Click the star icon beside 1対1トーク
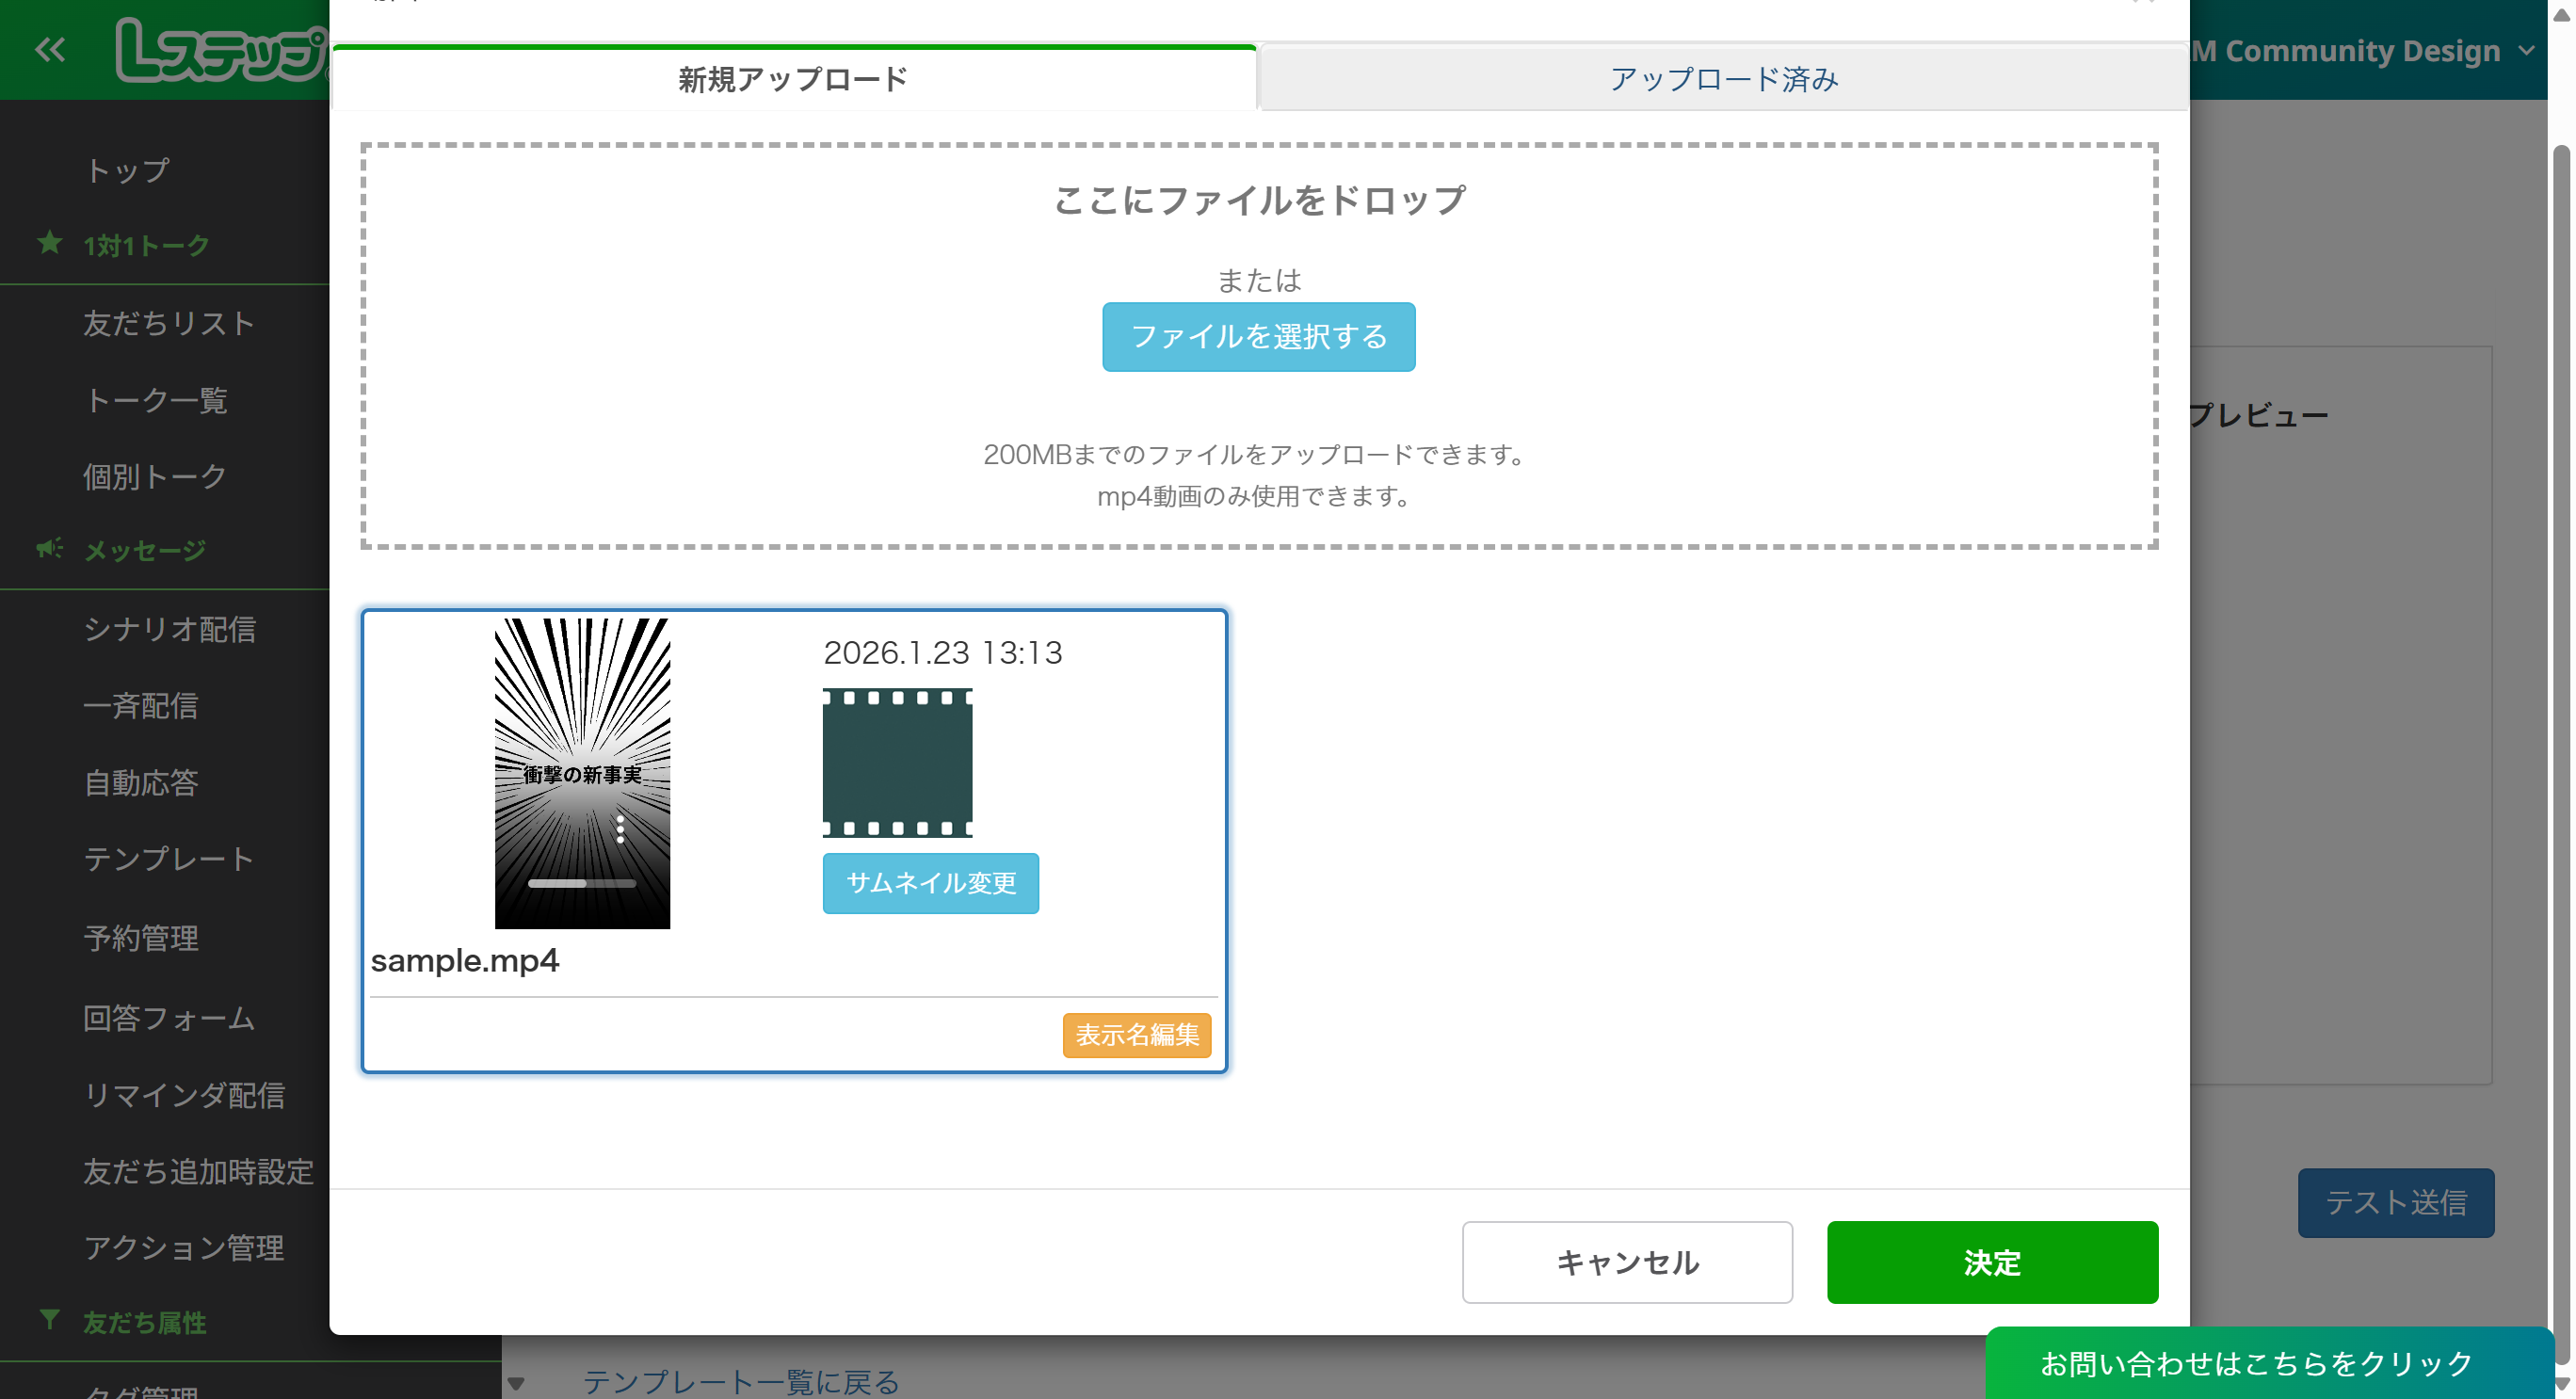Image resolution: width=2576 pixels, height=1399 pixels. click(49, 243)
